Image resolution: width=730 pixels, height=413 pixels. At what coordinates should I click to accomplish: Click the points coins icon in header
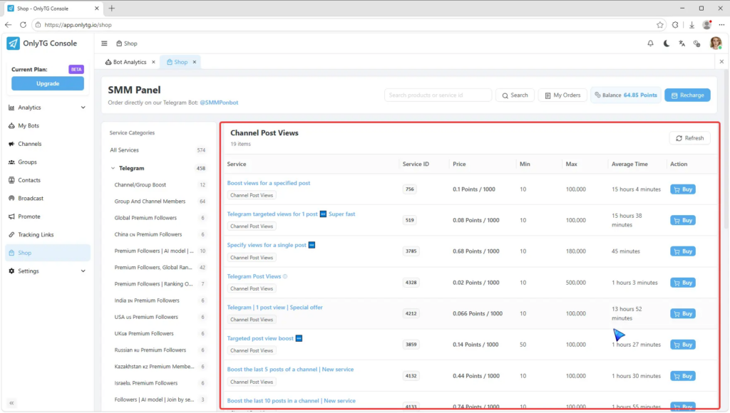(697, 43)
